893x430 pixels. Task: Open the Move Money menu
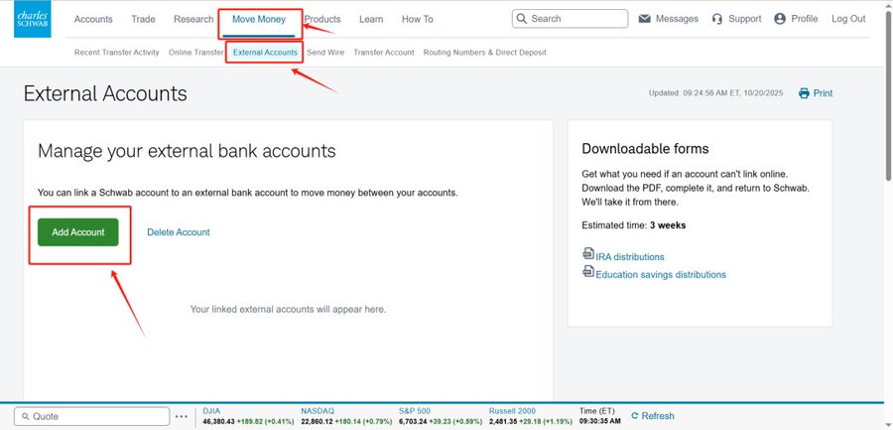click(259, 19)
